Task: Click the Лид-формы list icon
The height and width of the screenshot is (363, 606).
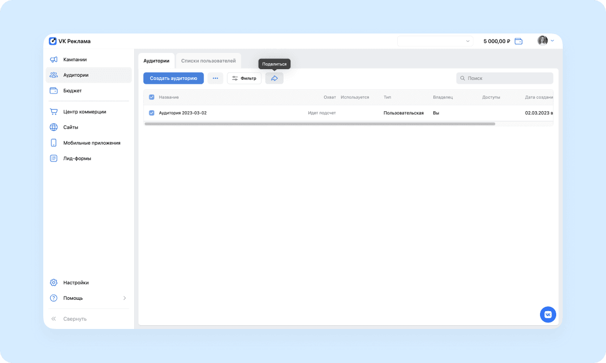Action: (x=54, y=158)
